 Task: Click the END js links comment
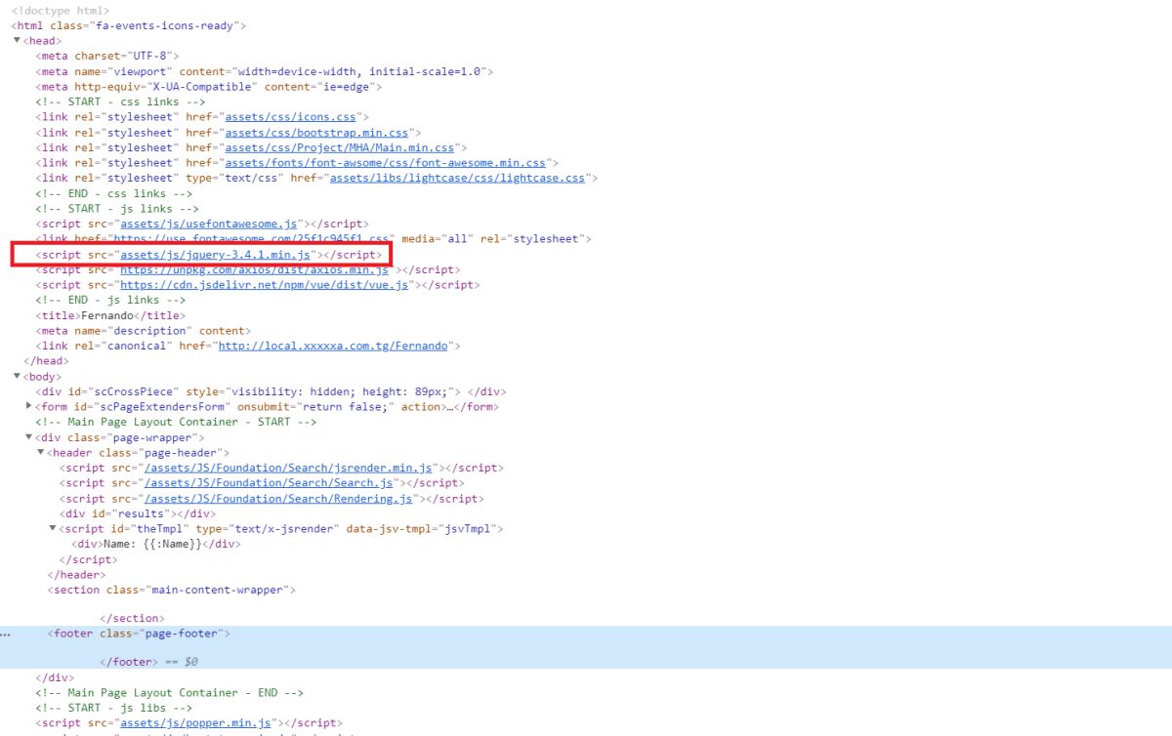(x=111, y=300)
